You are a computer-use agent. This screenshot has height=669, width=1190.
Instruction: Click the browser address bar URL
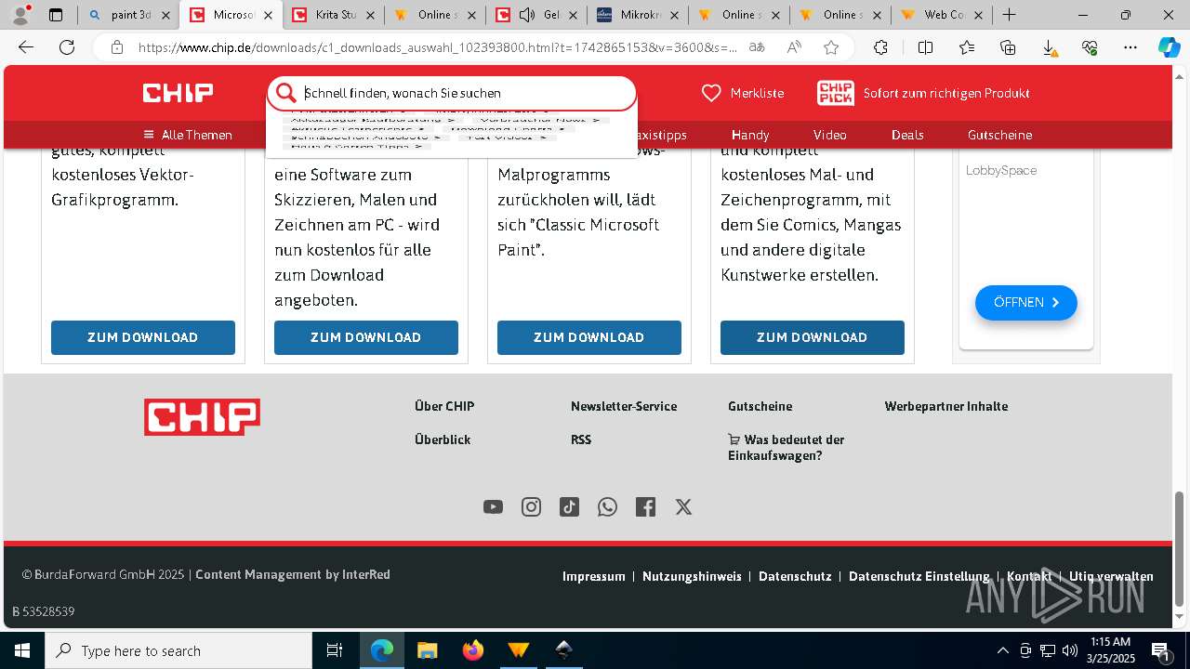pos(437,47)
